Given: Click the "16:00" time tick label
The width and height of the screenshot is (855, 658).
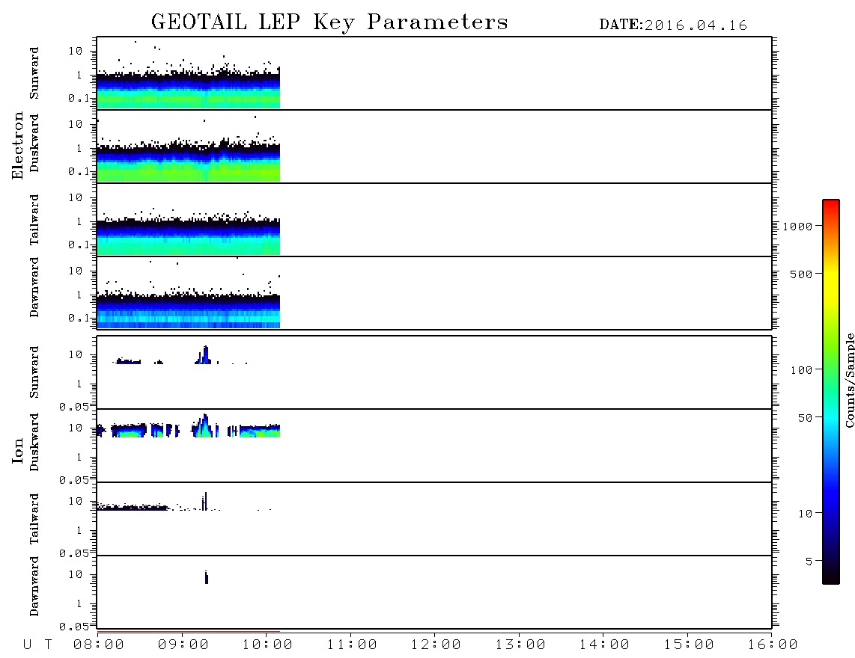Looking at the screenshot, I should [773, 645].
